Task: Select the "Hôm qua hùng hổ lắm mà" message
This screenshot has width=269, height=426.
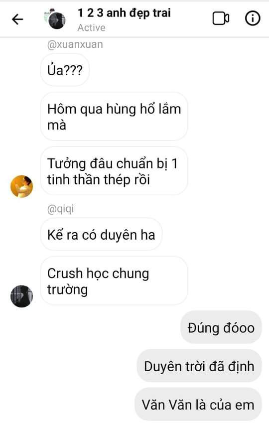Action: pyautogui.click(x=114, y=117)
